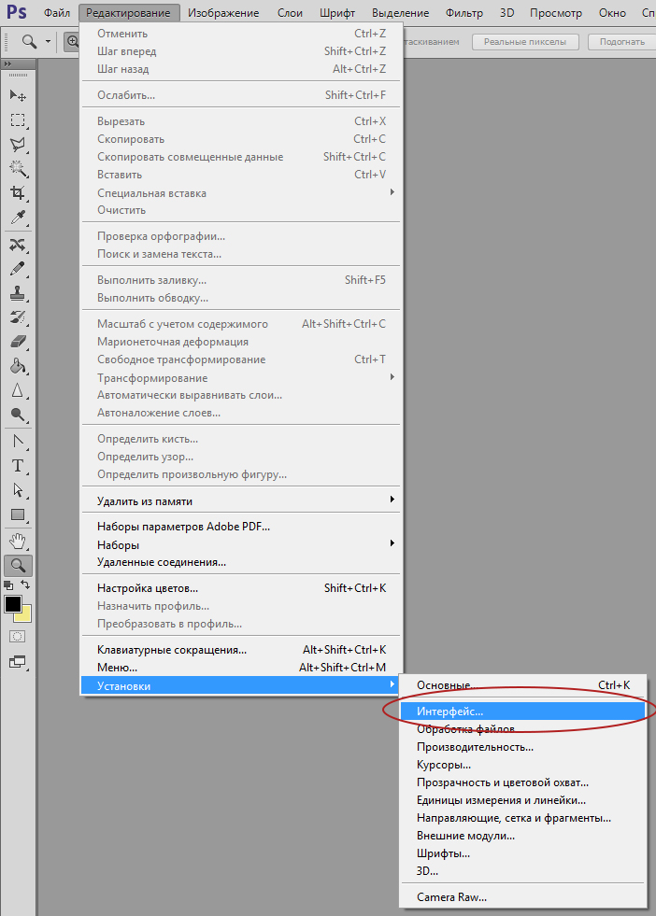
Task: Open Основные... preferences
Action: (522, 684)
